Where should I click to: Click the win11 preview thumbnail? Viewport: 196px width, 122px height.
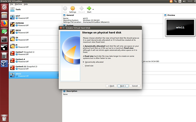[x=180, y=28]
